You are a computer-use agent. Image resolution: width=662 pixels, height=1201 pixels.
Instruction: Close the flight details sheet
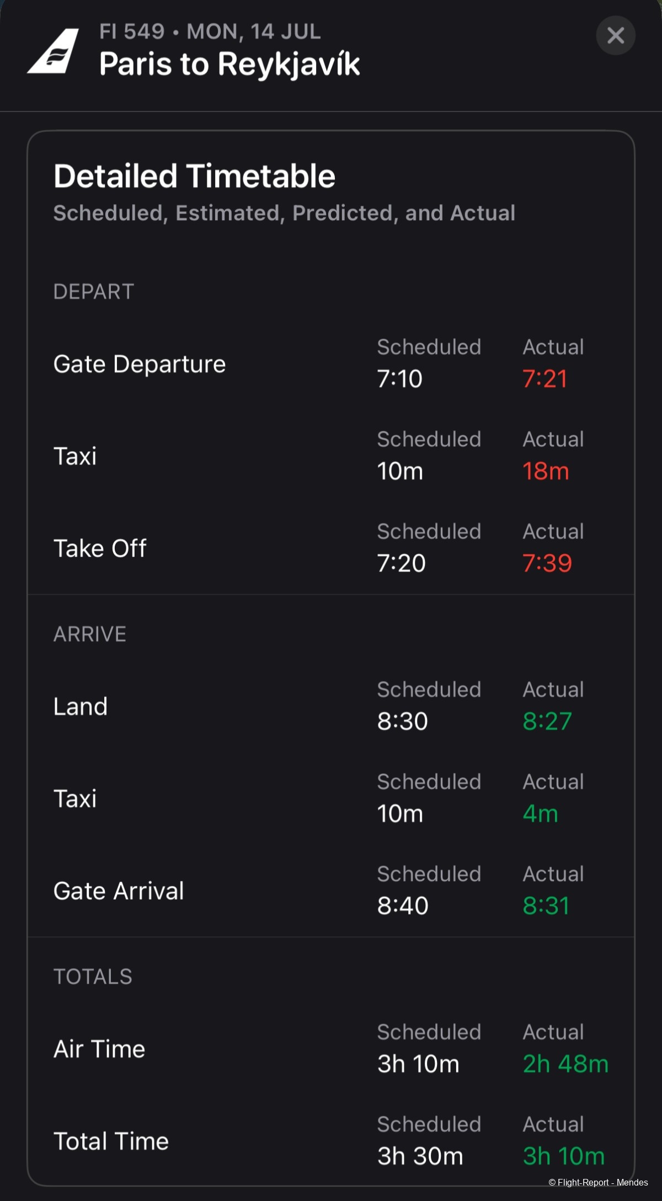click(616, 36)
